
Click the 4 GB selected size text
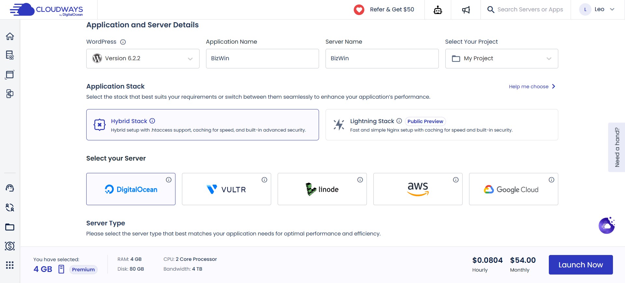(x=43, y=269)
